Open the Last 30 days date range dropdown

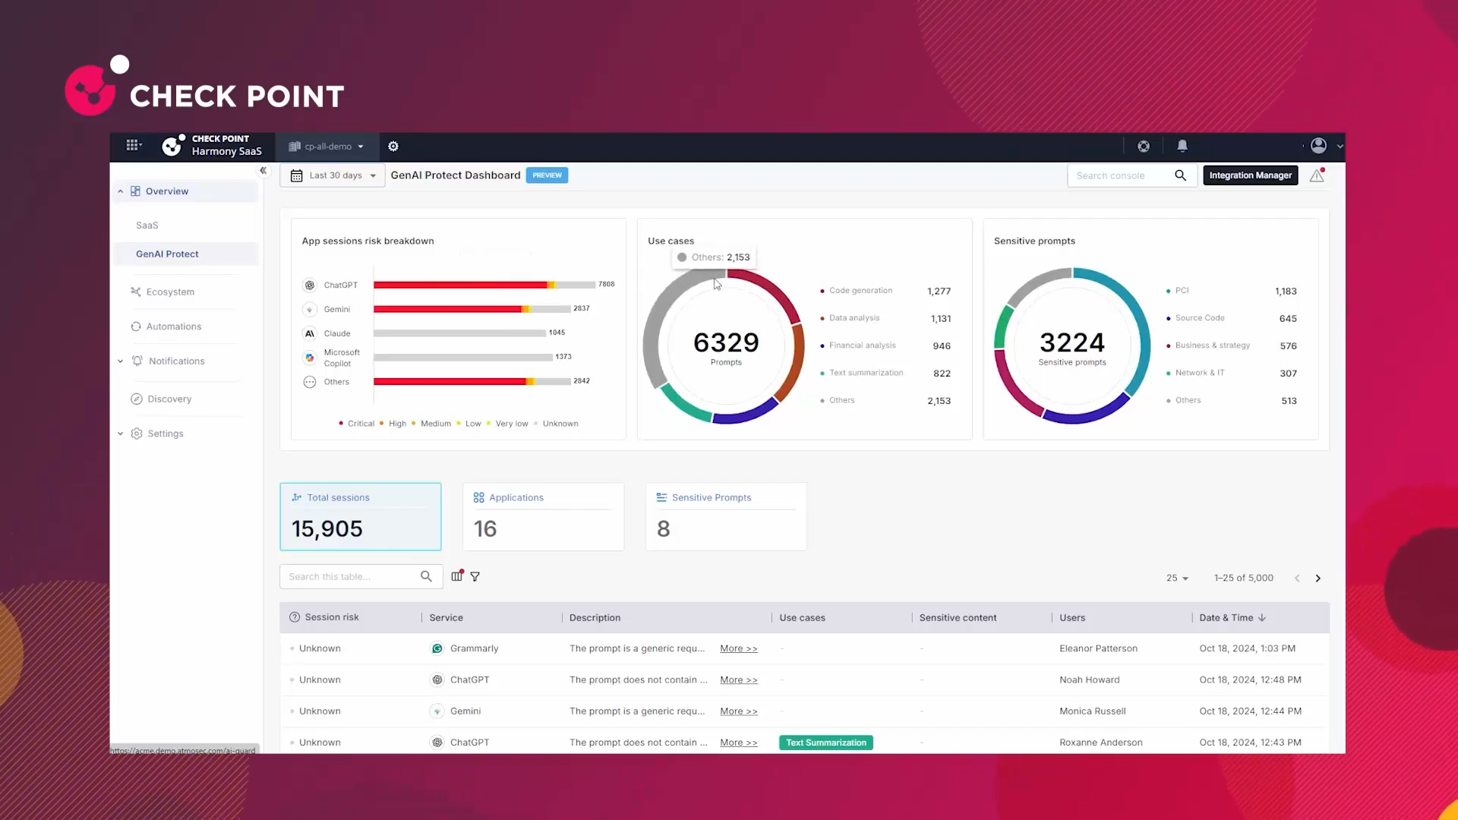333,175
